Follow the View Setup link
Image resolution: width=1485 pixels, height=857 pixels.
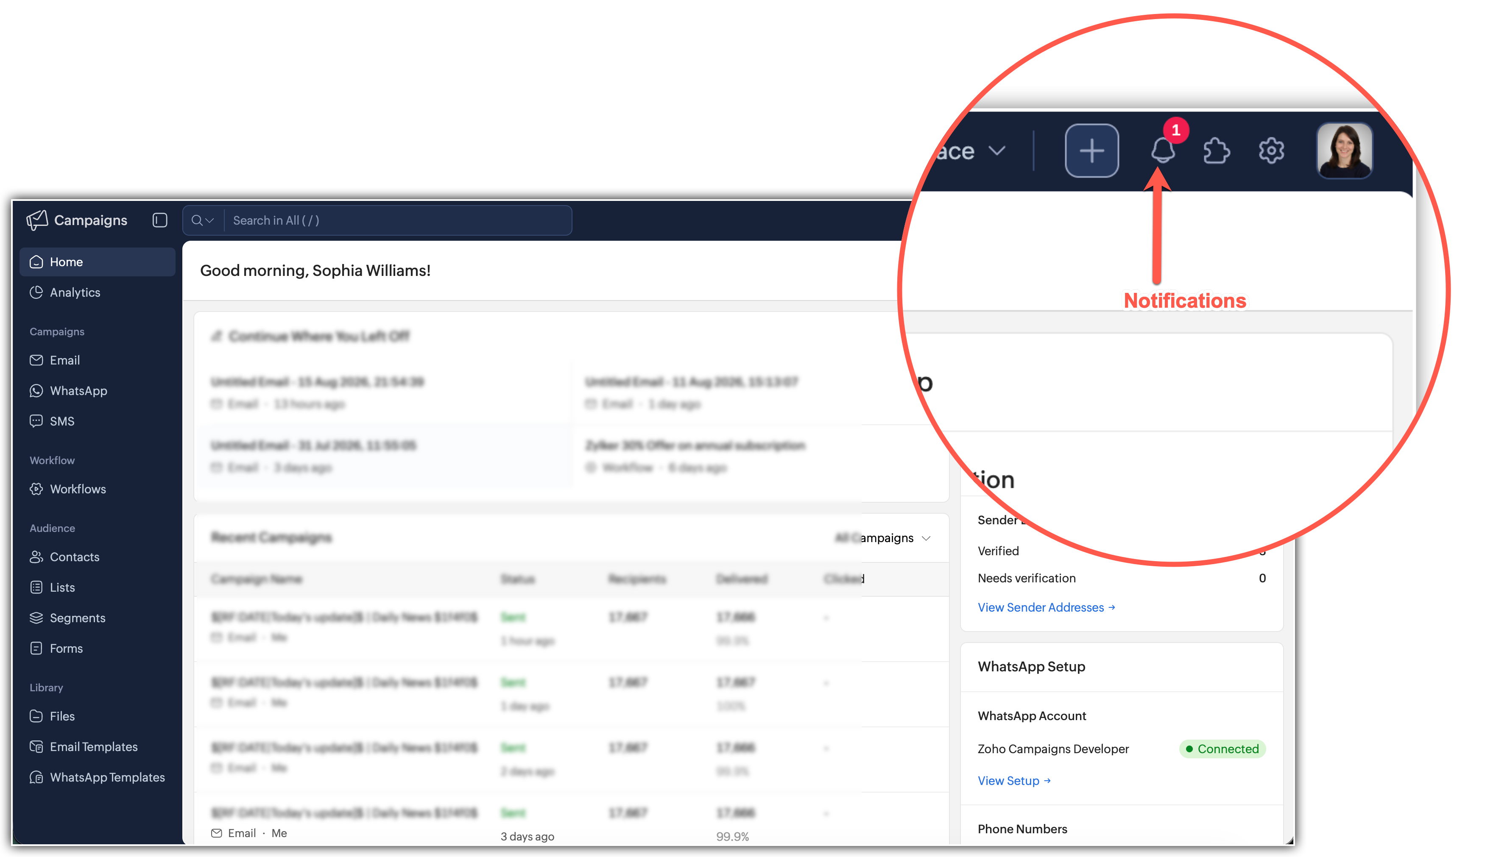[1014, 781]
